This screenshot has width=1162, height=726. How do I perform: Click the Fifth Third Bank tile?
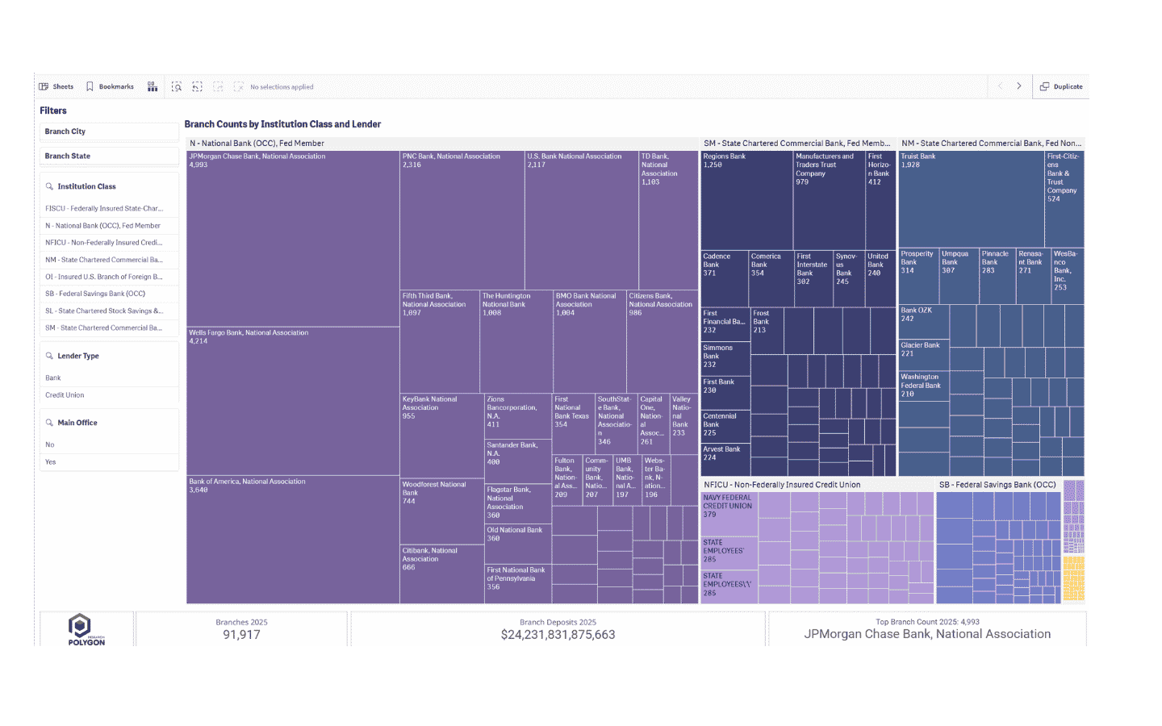440,342
